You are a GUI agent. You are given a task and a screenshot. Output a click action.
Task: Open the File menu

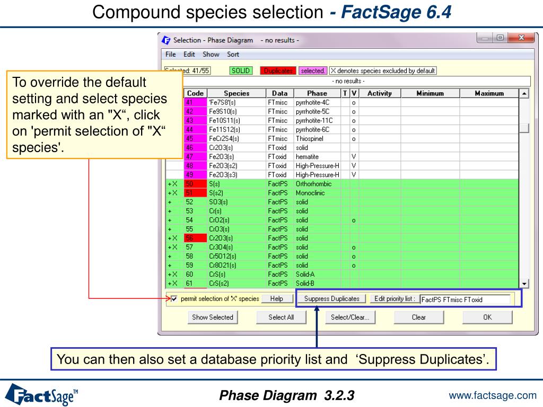point(170,55)
